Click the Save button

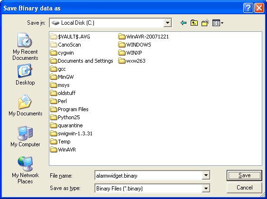pyautogui.click(x=244, y=175)
